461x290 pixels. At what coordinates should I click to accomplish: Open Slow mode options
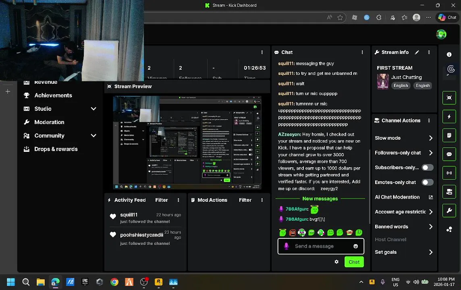404,138
